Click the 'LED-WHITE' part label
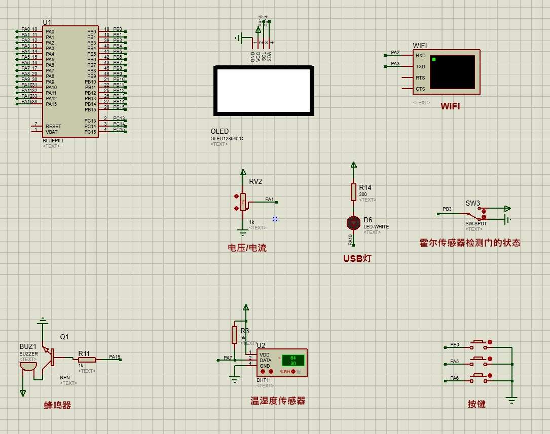This screenshot has width=550, height=434. point(376,227)
